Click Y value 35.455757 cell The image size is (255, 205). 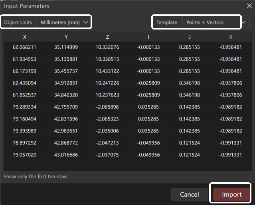[66, 71]
